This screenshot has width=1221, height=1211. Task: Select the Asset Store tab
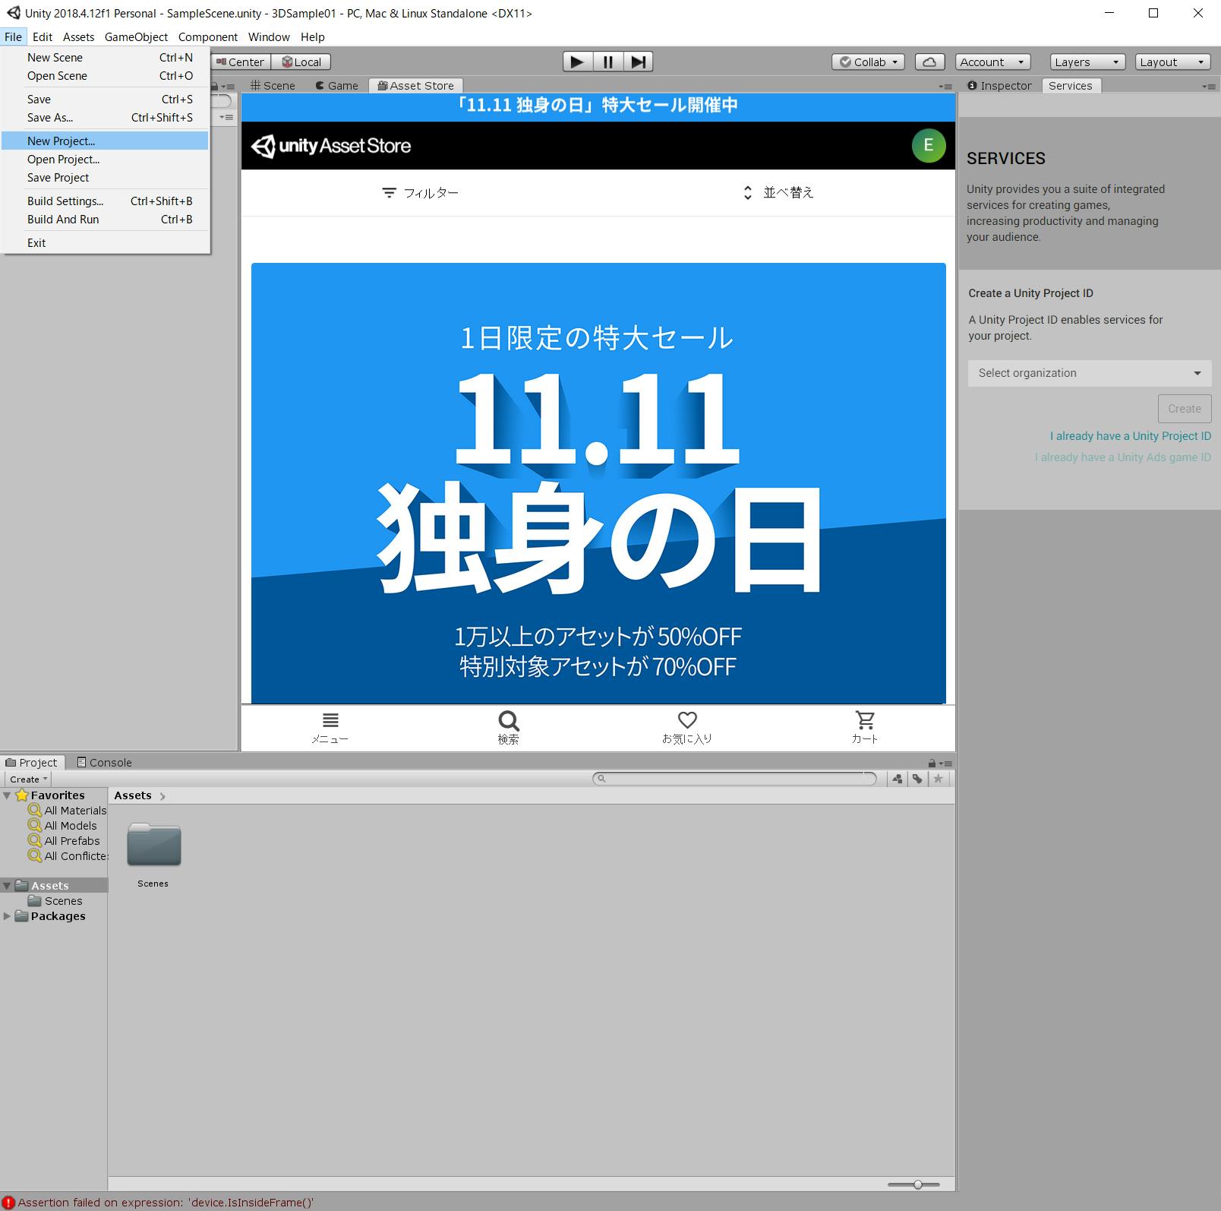click(x=416, y=86)
